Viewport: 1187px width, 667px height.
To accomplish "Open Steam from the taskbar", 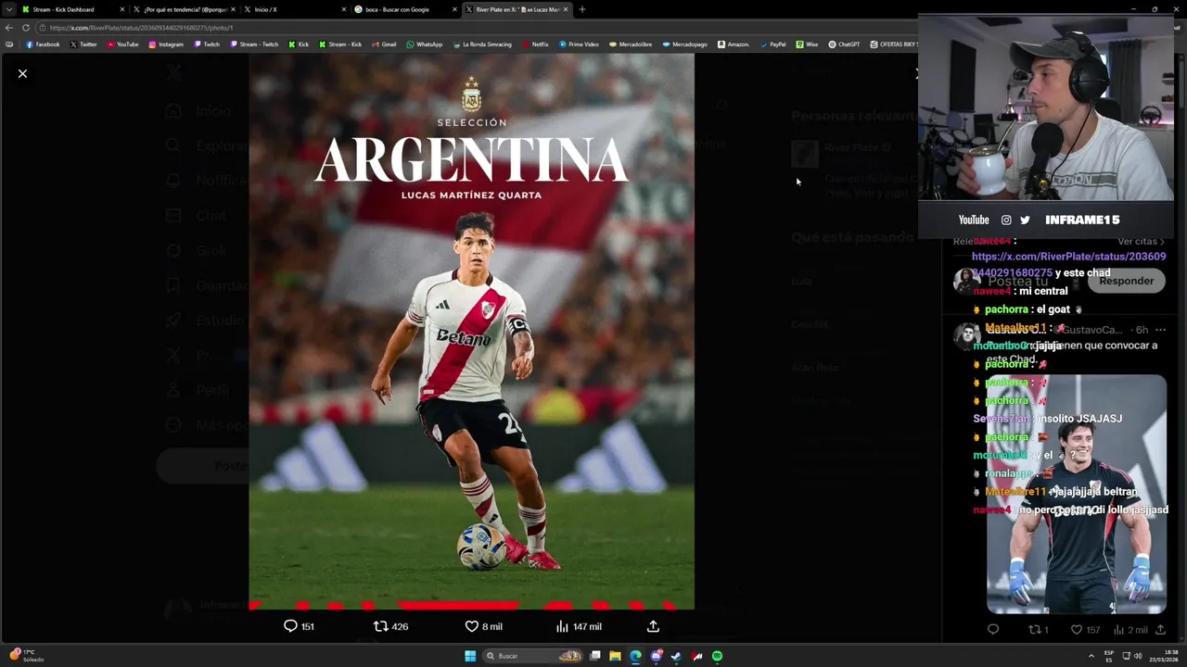I will pos(676,656).
